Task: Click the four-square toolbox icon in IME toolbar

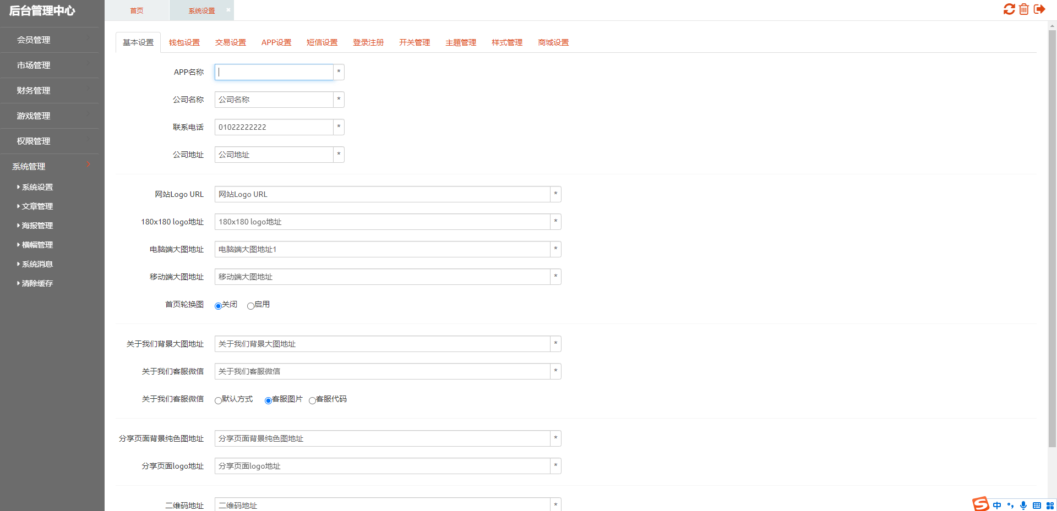Action: click(1050, 505)
